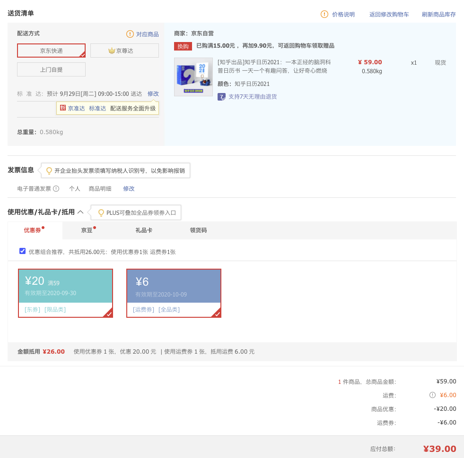Open the 京准达 service link
Image resolution: width=464 pixels, height=458 pixels.
pyautogui.click(x=76, y=109)
